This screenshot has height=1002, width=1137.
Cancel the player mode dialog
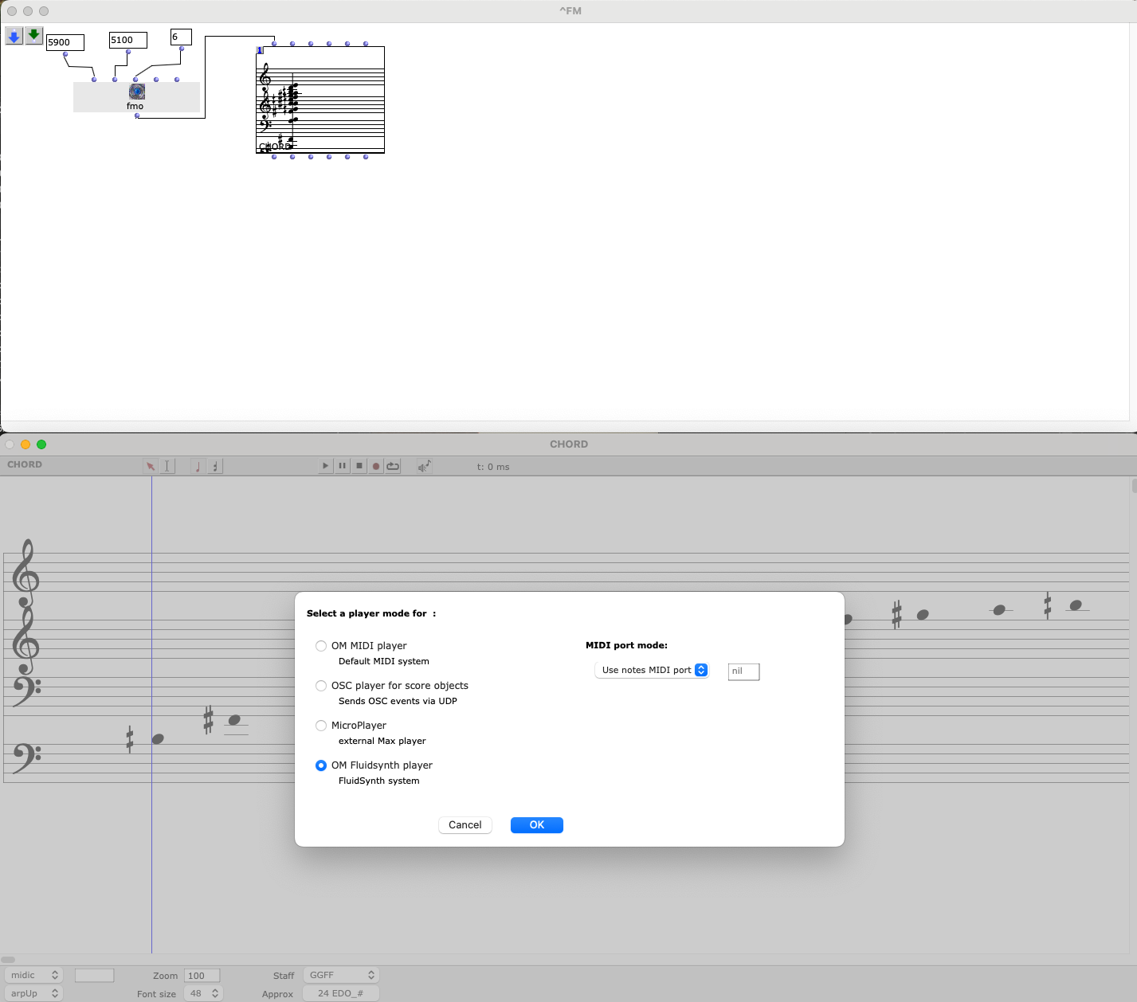[x=465, y=825]
